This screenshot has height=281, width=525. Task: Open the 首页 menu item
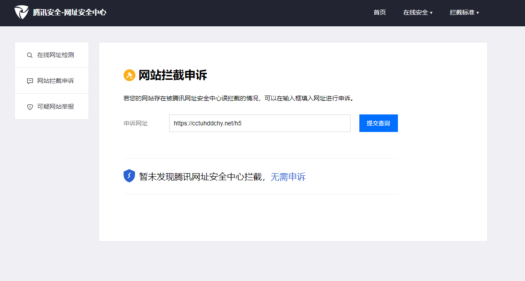[380, 12]
